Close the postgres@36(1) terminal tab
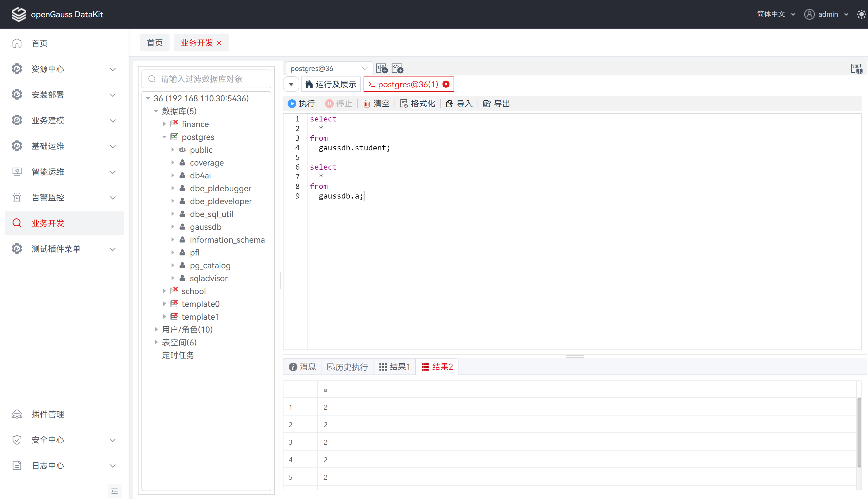The image size is (868, 499). coord(446,84)
